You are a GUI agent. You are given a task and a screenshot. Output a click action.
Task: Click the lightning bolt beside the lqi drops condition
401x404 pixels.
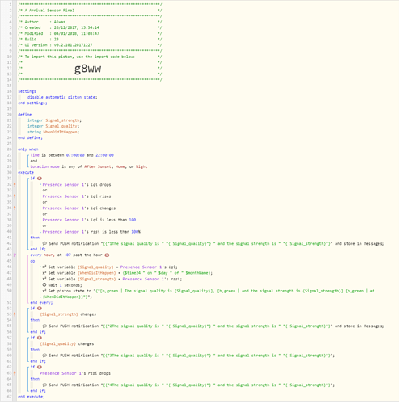click(x=15, y=184)
